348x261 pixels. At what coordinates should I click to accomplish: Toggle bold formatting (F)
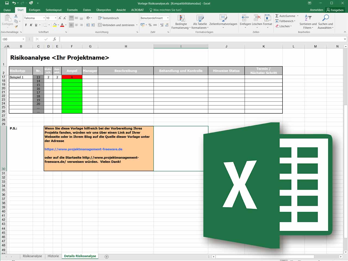click(x=26, y=25)
